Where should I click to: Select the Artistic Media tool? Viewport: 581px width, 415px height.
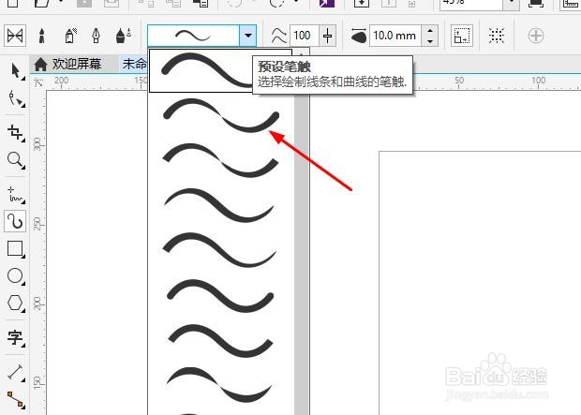coord(15,221)
